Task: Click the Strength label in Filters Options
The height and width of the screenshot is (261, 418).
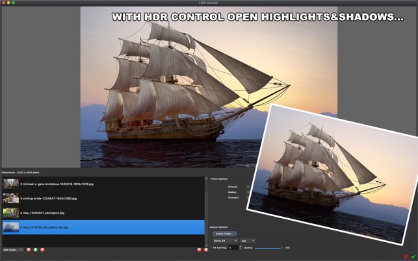Action: (x=233, y=197)
